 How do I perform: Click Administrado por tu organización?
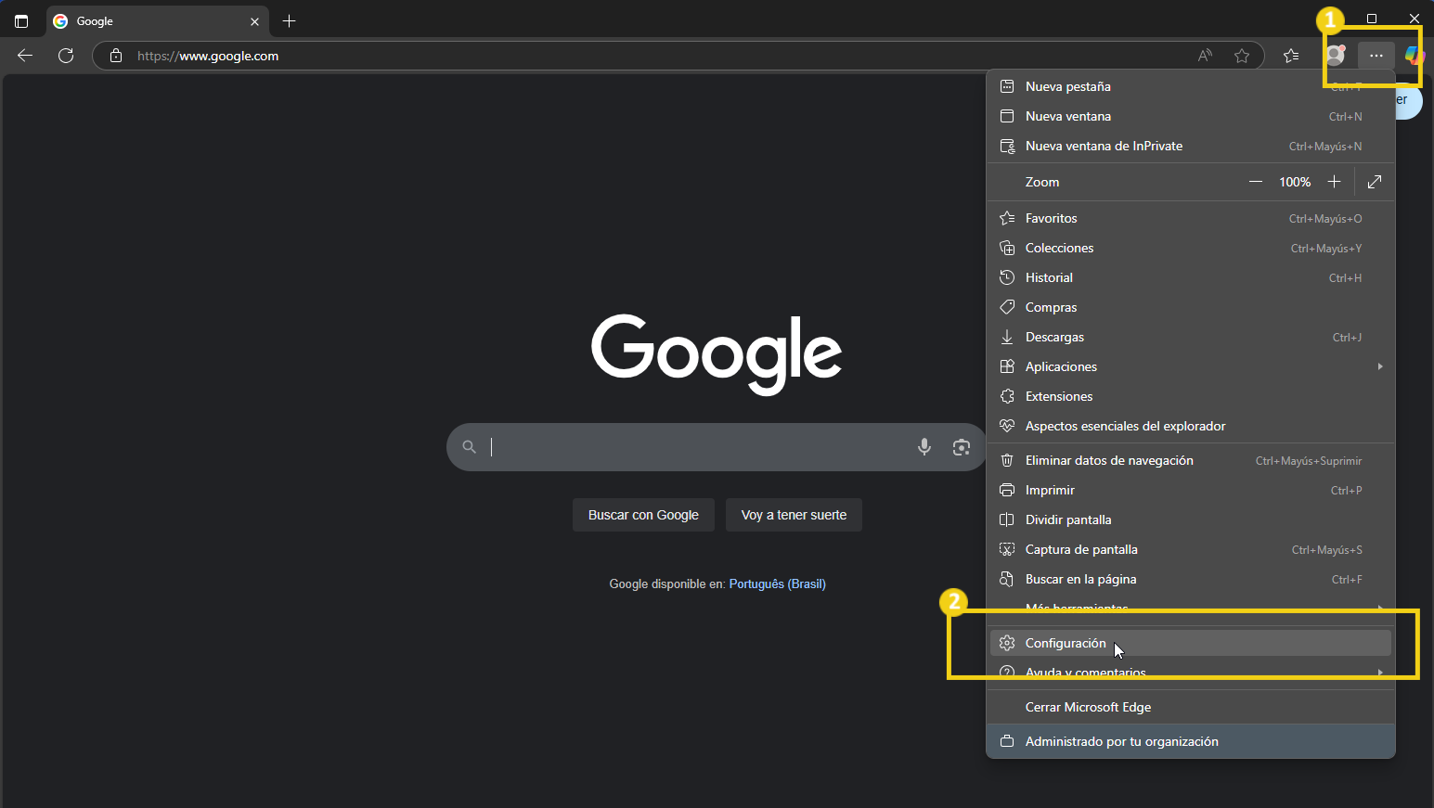click(1190, 741)
